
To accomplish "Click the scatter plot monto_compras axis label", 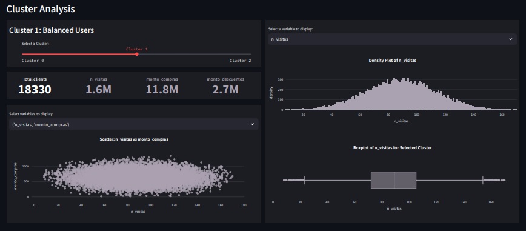I will (x=15, y=177).
